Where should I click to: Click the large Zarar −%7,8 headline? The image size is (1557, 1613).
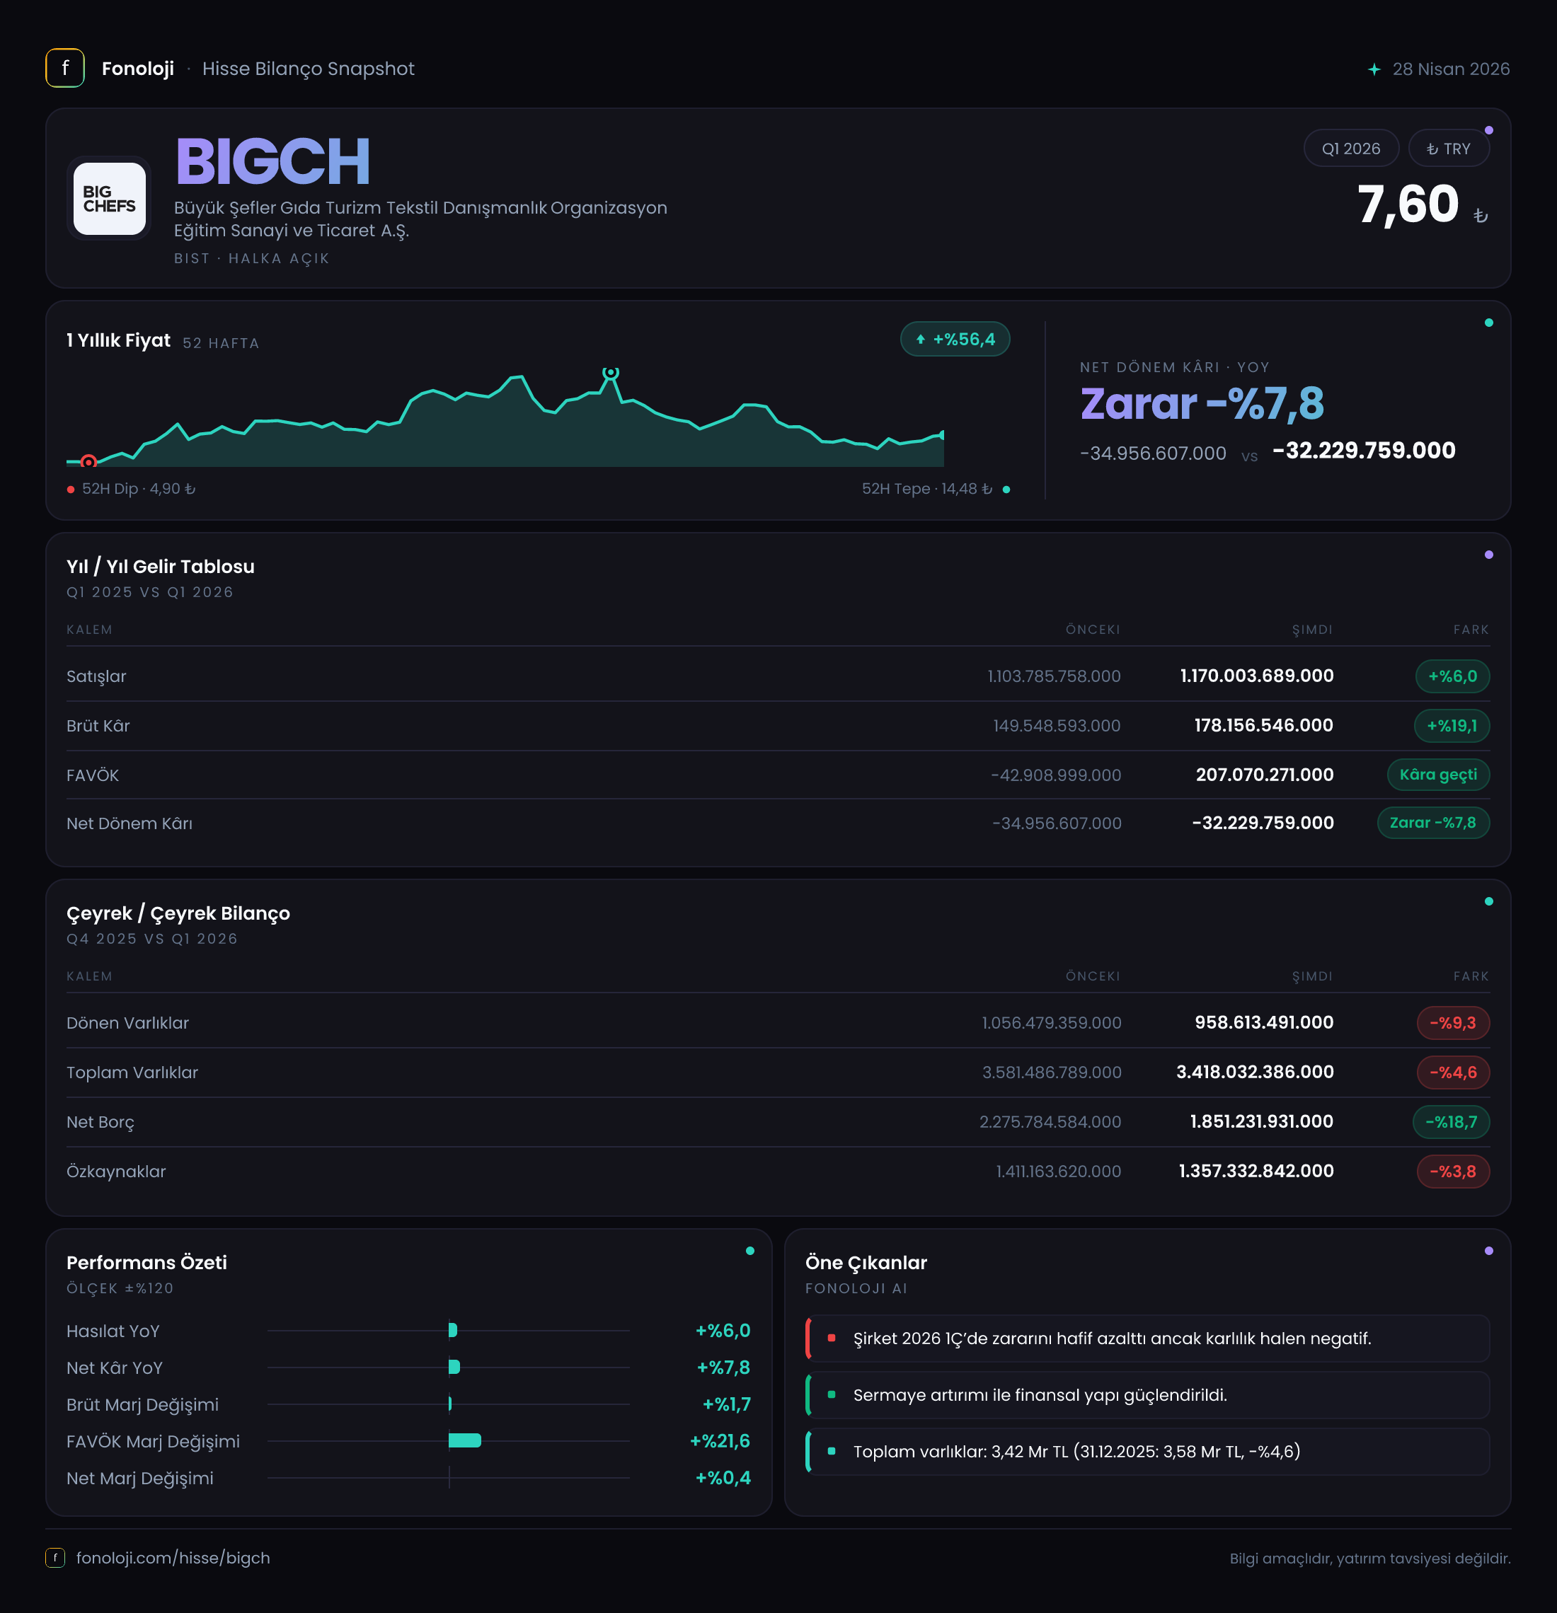coord(1202,404)
